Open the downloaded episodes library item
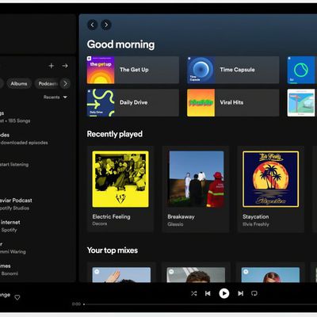Image resolution: width=317 pixels, height=317 pixels. pos(38,139)
